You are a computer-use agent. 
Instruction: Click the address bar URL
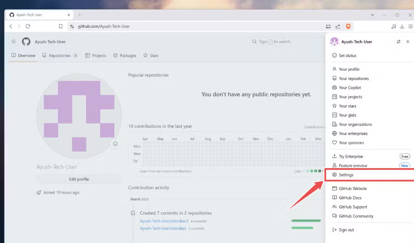pos(104,26)
